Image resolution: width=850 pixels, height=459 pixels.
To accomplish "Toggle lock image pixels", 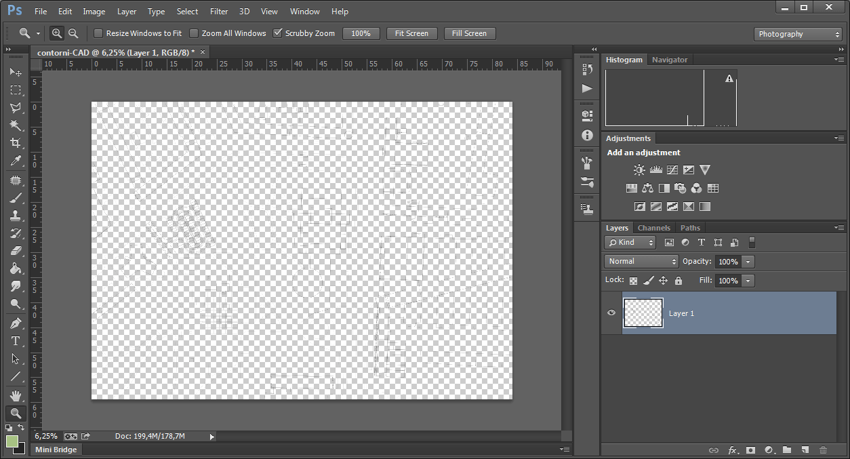I will pos(648,281).
